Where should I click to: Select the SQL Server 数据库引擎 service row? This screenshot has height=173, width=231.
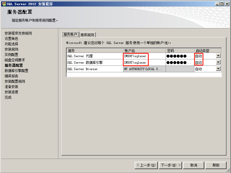[95, 62]
